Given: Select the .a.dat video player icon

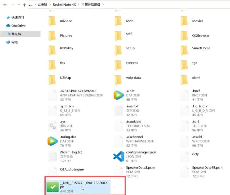Looking at the screenshot, I should point(118,95).
